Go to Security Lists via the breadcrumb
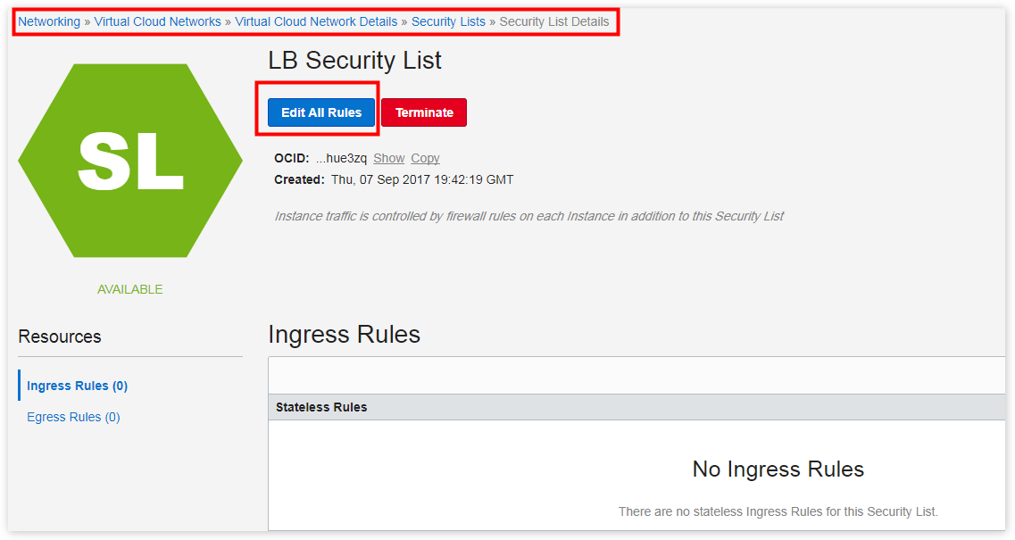This screenshot has width=1015, height=540. tap(448, 21)
